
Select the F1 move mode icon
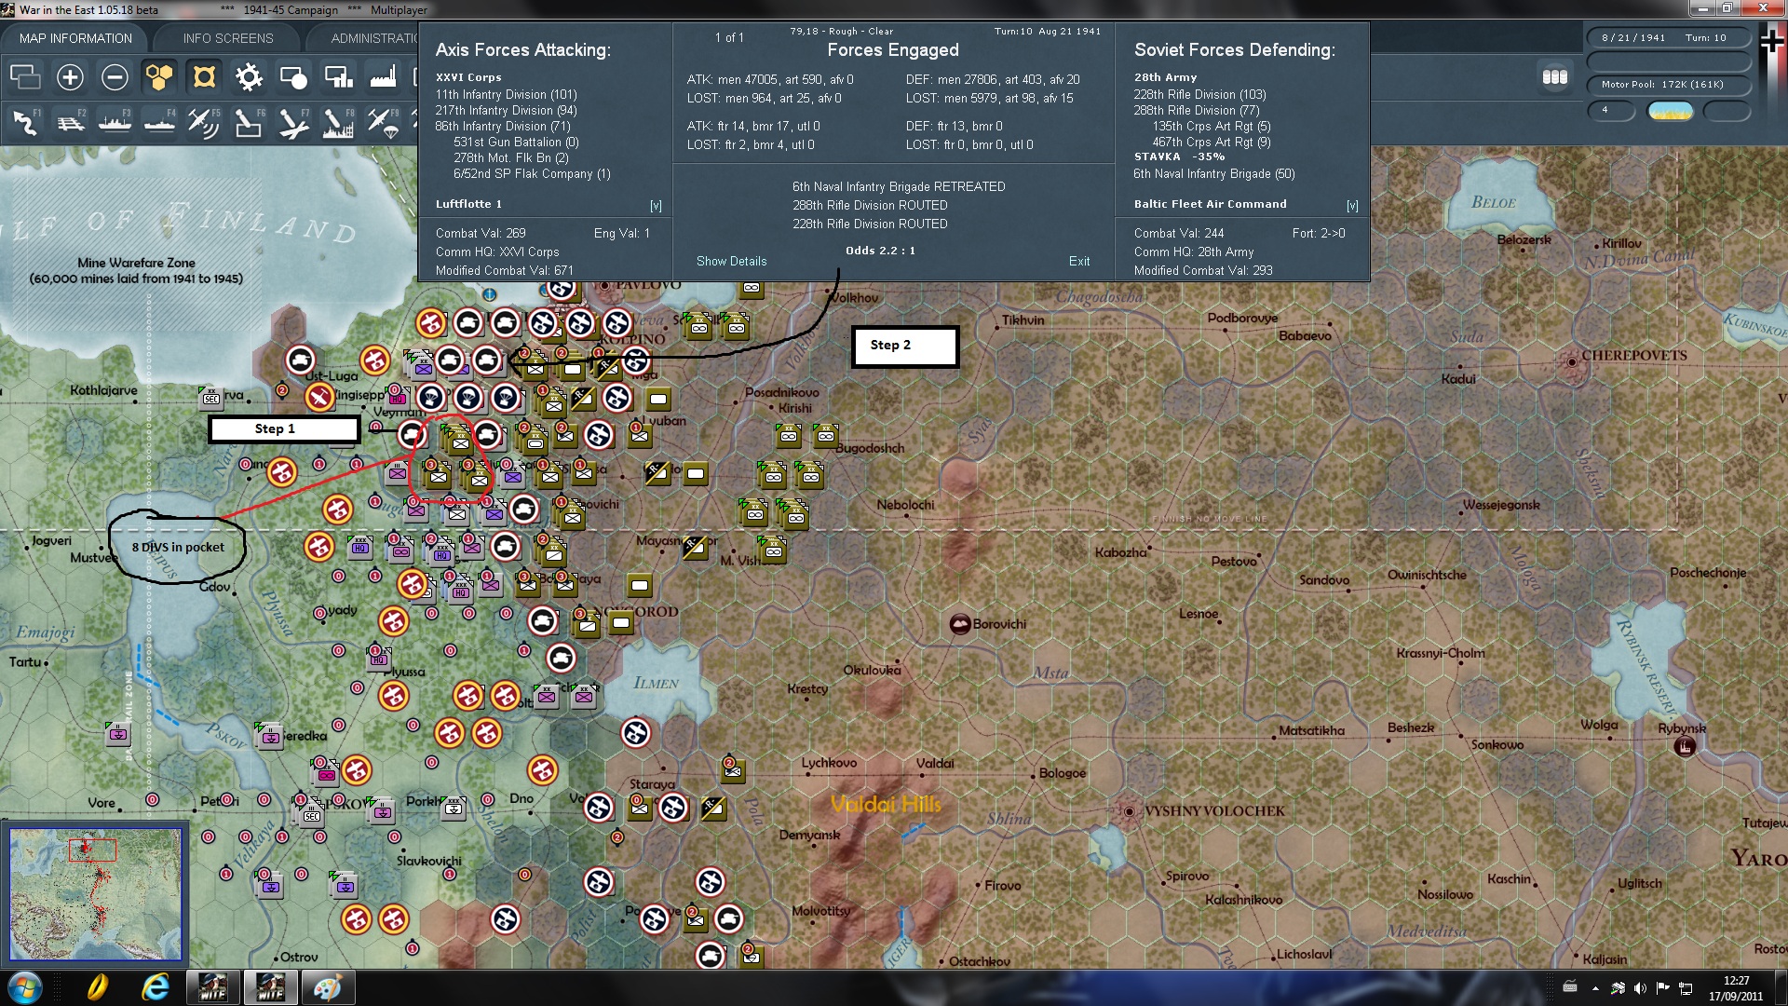click(25, 122)
